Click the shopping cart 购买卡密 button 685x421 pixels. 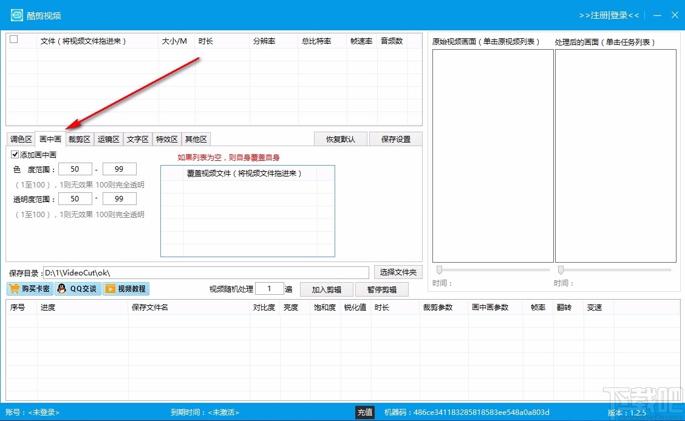coord(30,289)
